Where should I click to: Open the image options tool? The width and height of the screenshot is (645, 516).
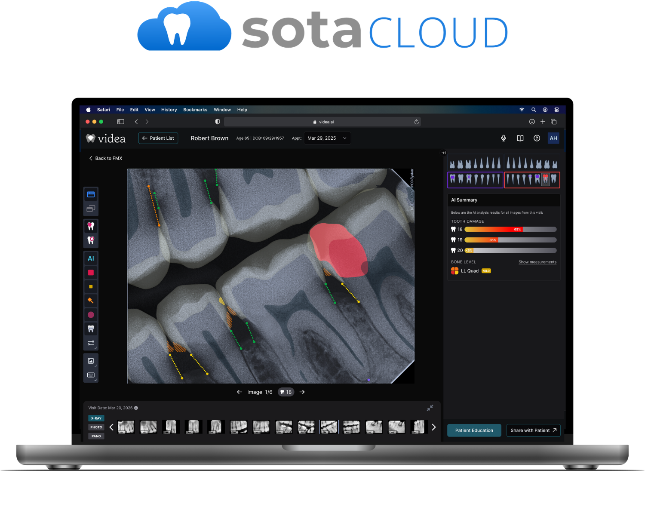pos(91,361)
